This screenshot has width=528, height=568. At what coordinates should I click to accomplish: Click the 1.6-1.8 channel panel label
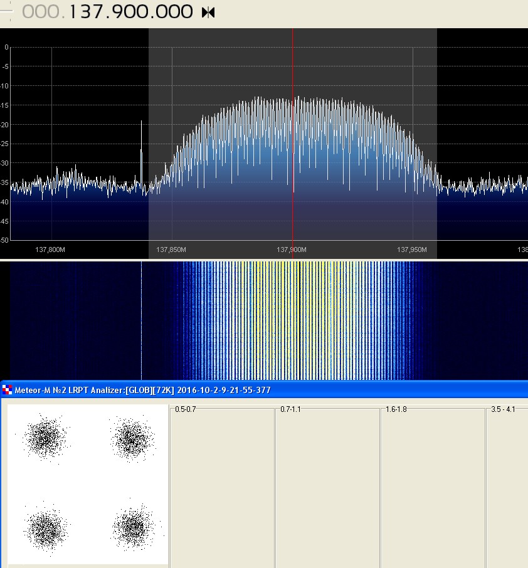396,409
